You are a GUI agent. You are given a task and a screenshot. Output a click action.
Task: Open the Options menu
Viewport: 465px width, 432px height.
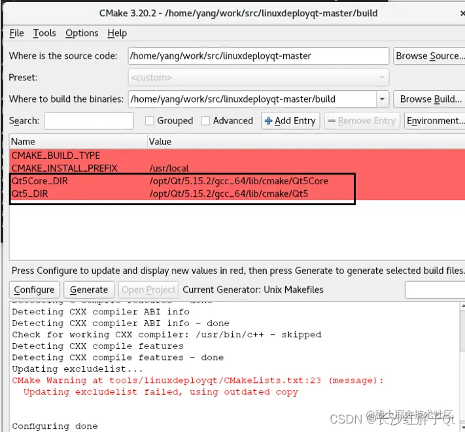82,33
